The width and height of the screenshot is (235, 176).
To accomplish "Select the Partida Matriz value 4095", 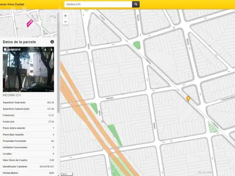I will [x=51, y=173].
